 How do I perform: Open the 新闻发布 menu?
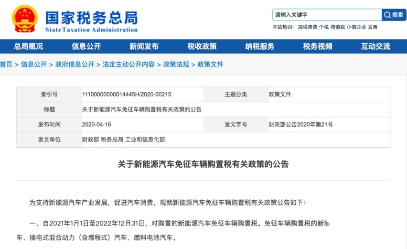pyautogui.click(x=144, y=46)
